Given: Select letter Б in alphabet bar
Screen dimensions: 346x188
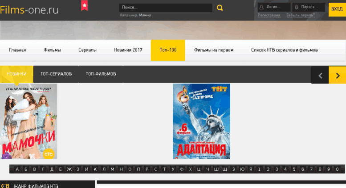Looking at the screenshot, I should click(26, 169).
